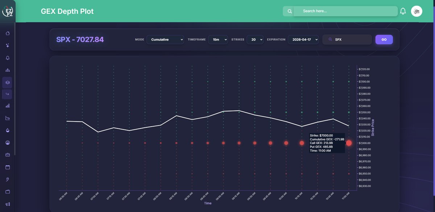
Task: Click the sidebar vertical scrollbar
Action: pyautogui.click(x=15, y=89)
